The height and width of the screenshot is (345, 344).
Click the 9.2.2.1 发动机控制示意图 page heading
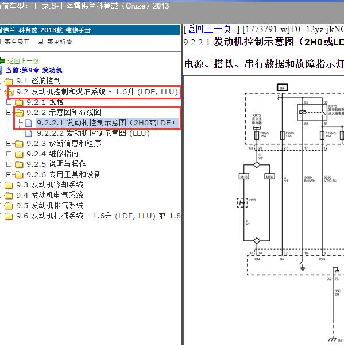point(264,42)
